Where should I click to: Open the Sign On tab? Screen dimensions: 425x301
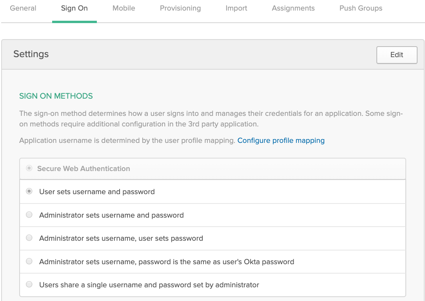point(74,8)
